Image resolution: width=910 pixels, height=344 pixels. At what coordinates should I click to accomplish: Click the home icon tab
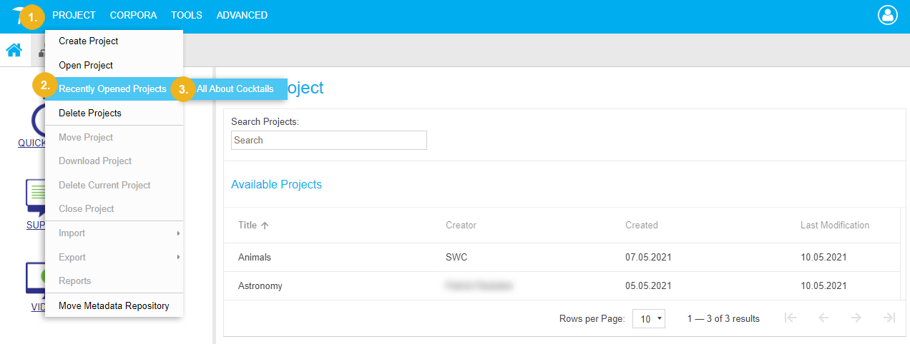click(x=14, y=50)
